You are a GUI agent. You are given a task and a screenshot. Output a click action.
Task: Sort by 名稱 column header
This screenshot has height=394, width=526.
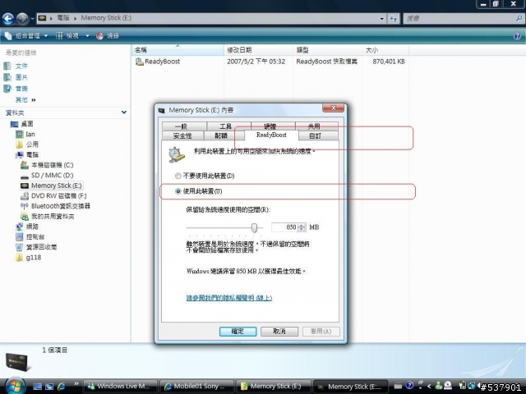coord(178,50)
